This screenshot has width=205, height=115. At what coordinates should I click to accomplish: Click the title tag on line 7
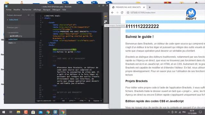tap(75, 32)
